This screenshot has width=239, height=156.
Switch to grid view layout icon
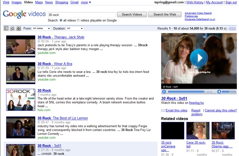click(x=19, y=28)
